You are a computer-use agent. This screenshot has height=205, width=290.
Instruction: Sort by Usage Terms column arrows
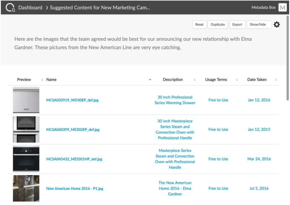click(237, 80)
